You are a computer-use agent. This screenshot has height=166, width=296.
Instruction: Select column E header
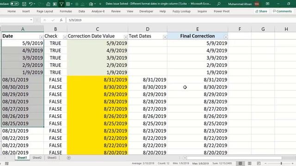197,29
